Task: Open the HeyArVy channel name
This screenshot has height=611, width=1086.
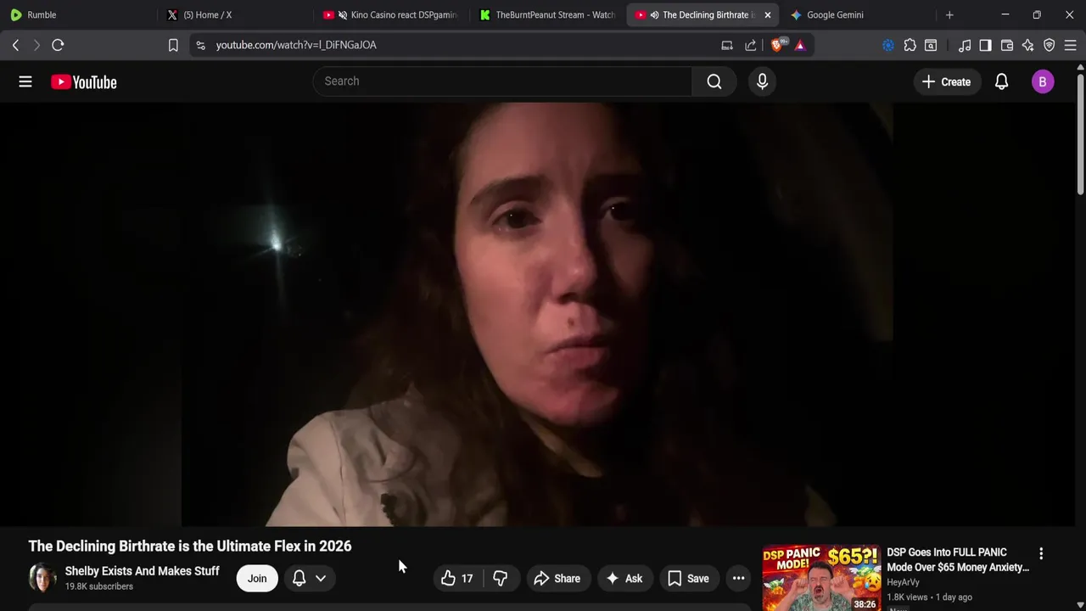Action: (903, 582)
